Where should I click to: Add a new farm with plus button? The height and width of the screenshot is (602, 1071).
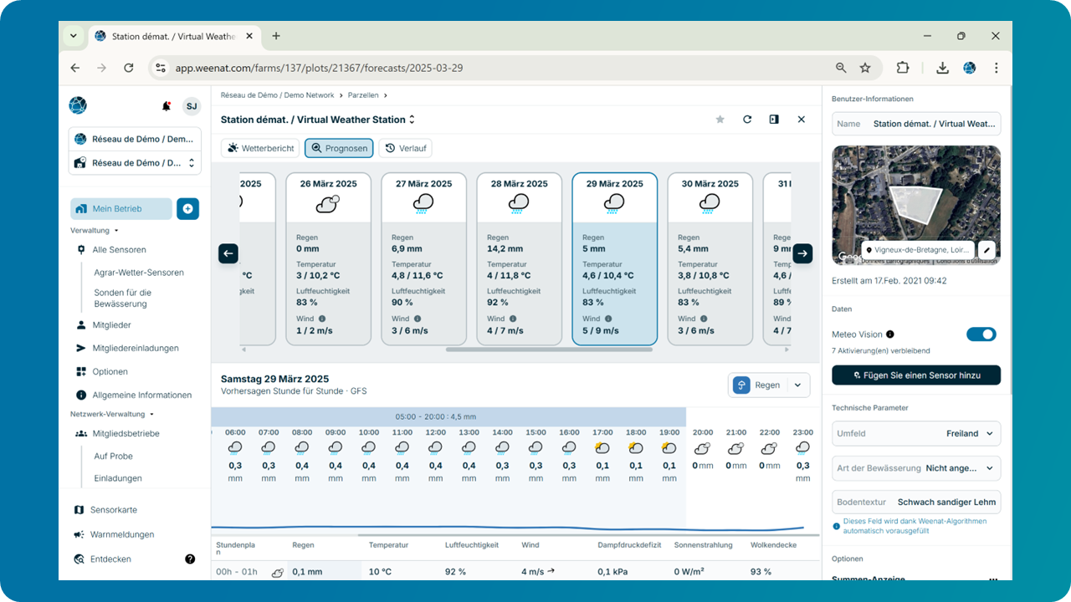point(187,209)
